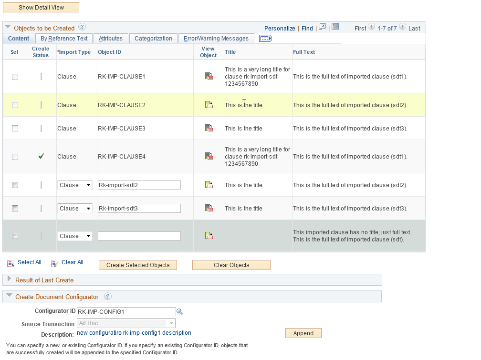Switch to the Attributes tab

(110, 38)
